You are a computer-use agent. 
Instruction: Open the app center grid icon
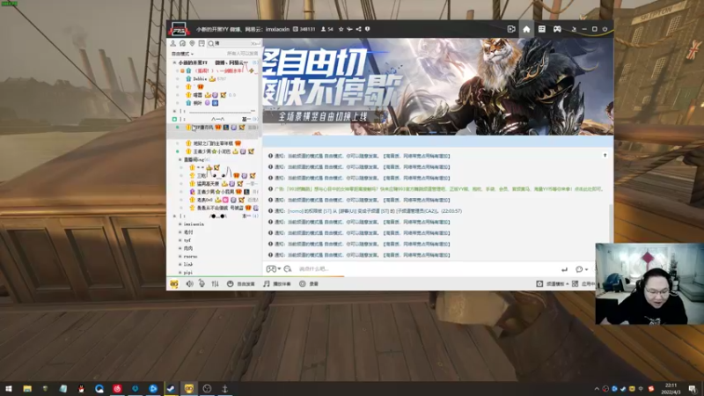(x=576, y=283)
